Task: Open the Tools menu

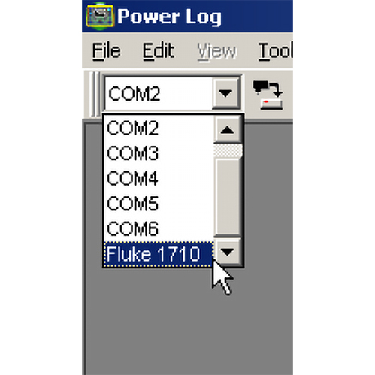Action: click(275, 51)
